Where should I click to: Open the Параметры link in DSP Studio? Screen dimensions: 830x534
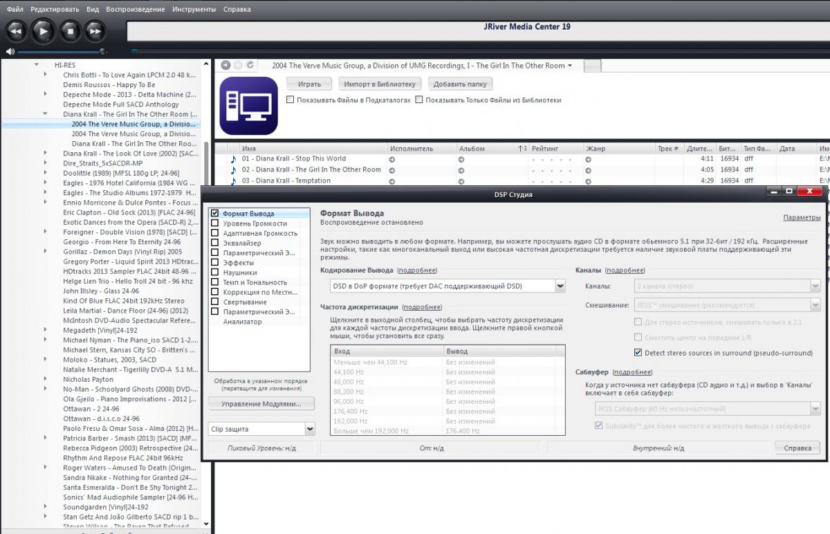coord(802,217)
